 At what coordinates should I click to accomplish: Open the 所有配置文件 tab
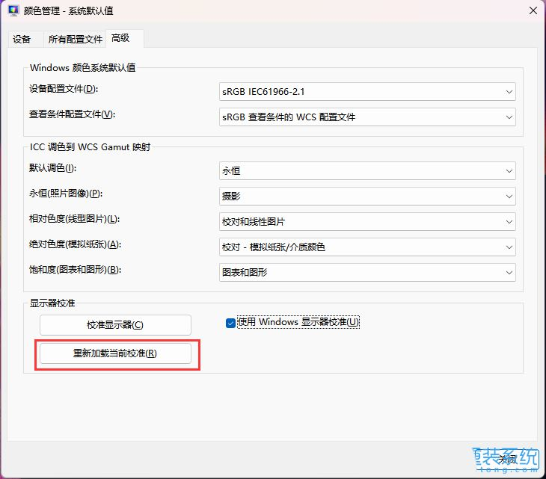tap(76, 40)
